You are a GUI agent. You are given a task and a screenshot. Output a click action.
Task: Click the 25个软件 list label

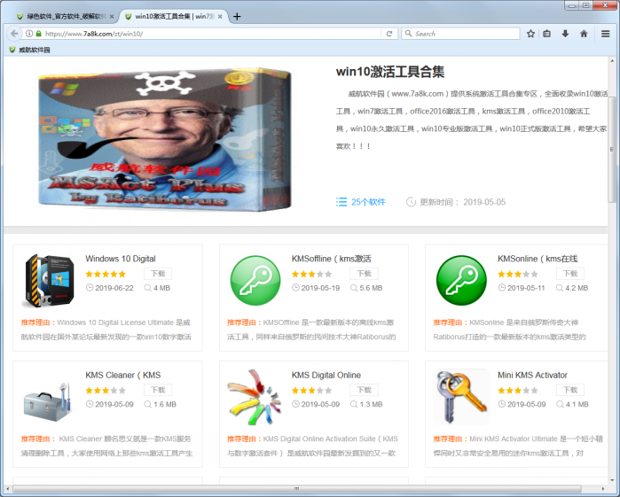coord(368,202)
